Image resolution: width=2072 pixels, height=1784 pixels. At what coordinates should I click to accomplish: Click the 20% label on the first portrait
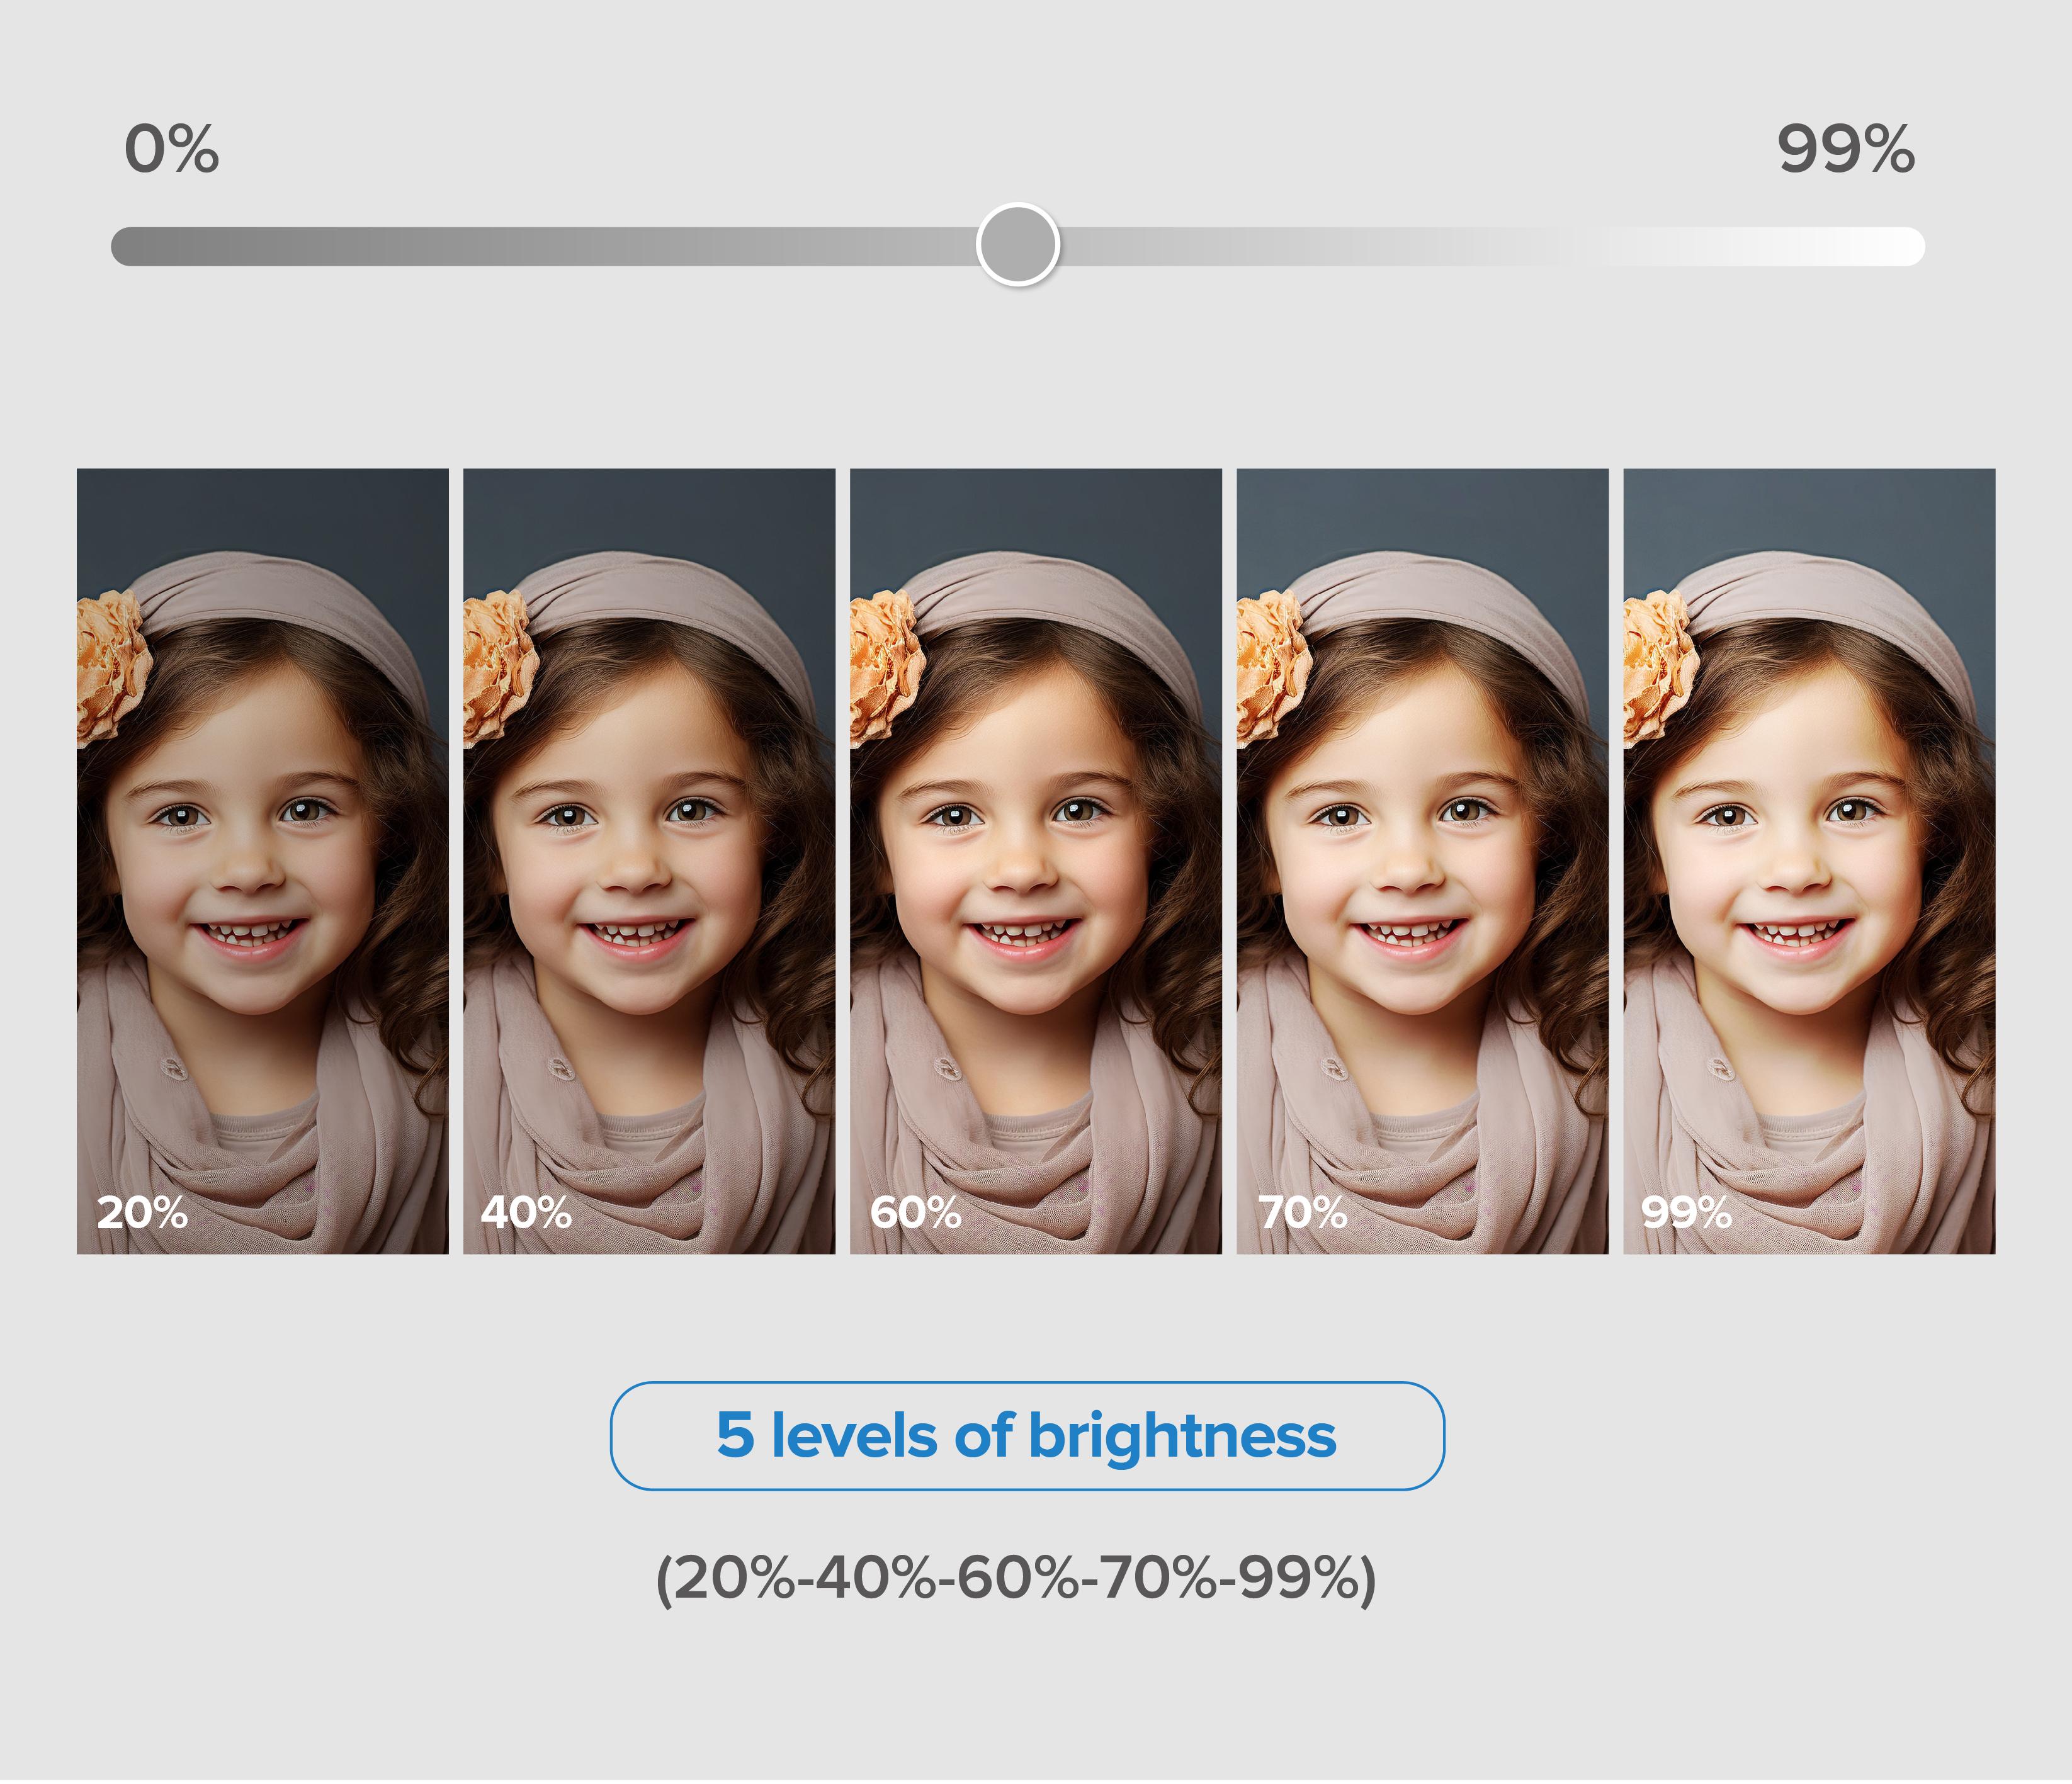tap(142, 1212)
